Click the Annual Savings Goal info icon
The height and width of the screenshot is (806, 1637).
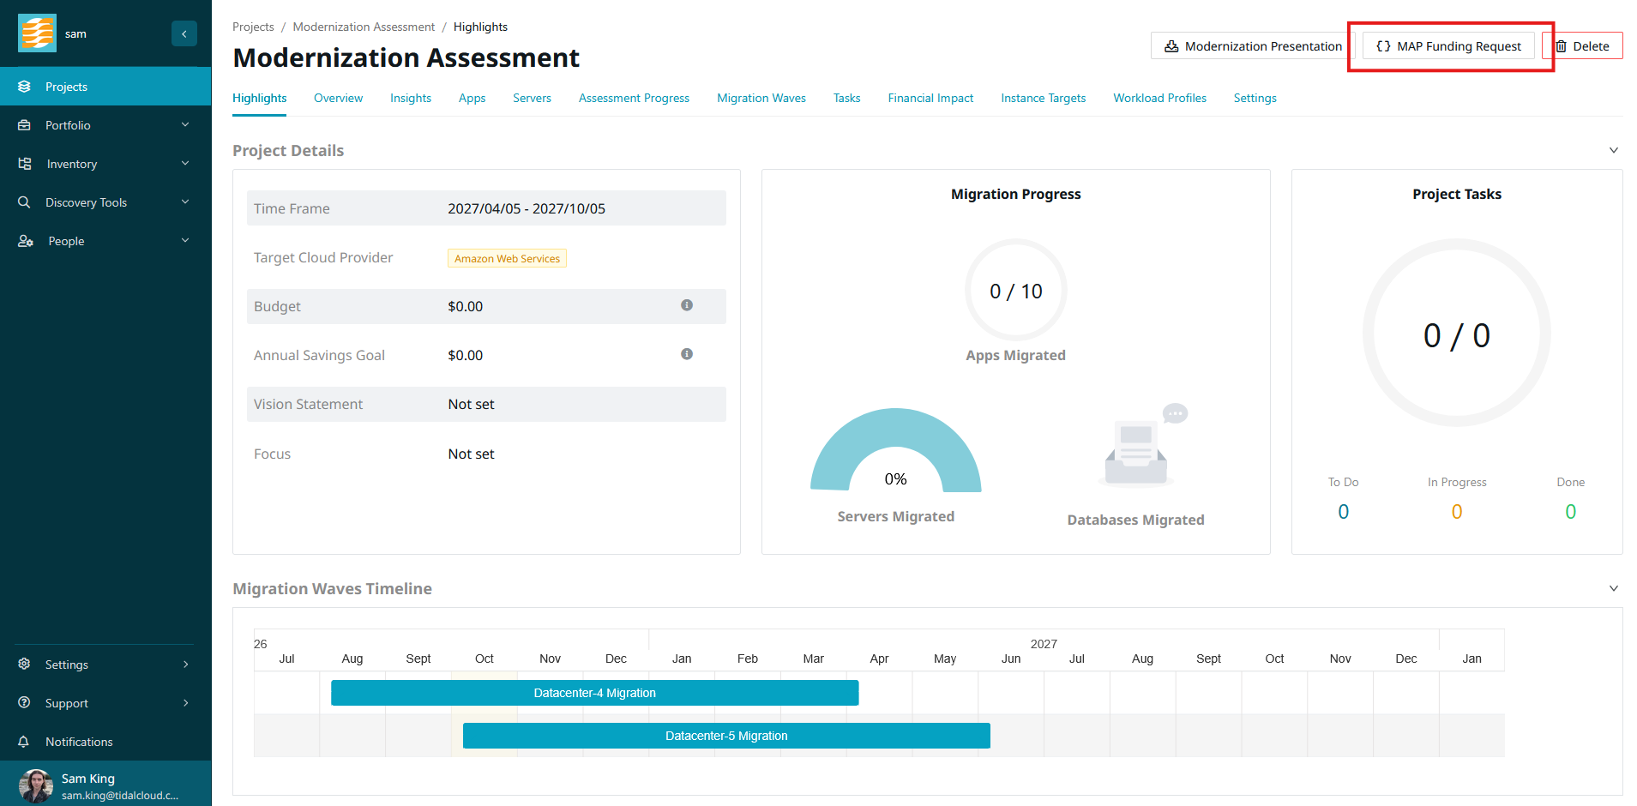tap(687, 354)
